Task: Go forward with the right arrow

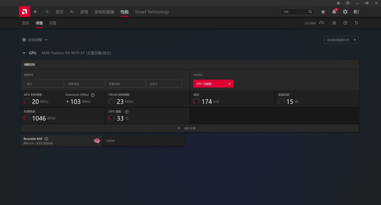Action: tap(47, 12)
